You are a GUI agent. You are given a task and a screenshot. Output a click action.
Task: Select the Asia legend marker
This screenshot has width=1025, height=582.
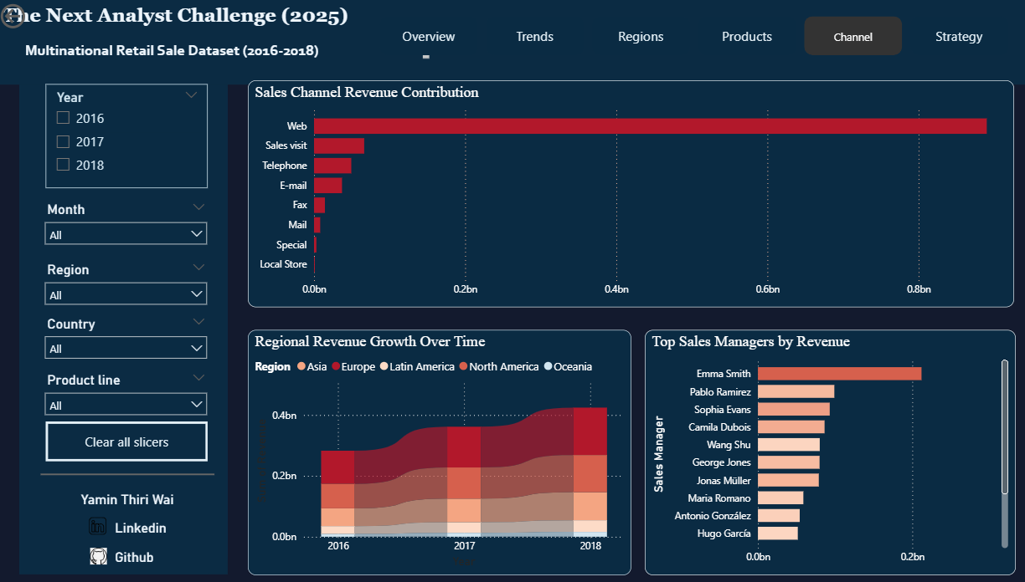pyautogui.click(x=301, y=366)
